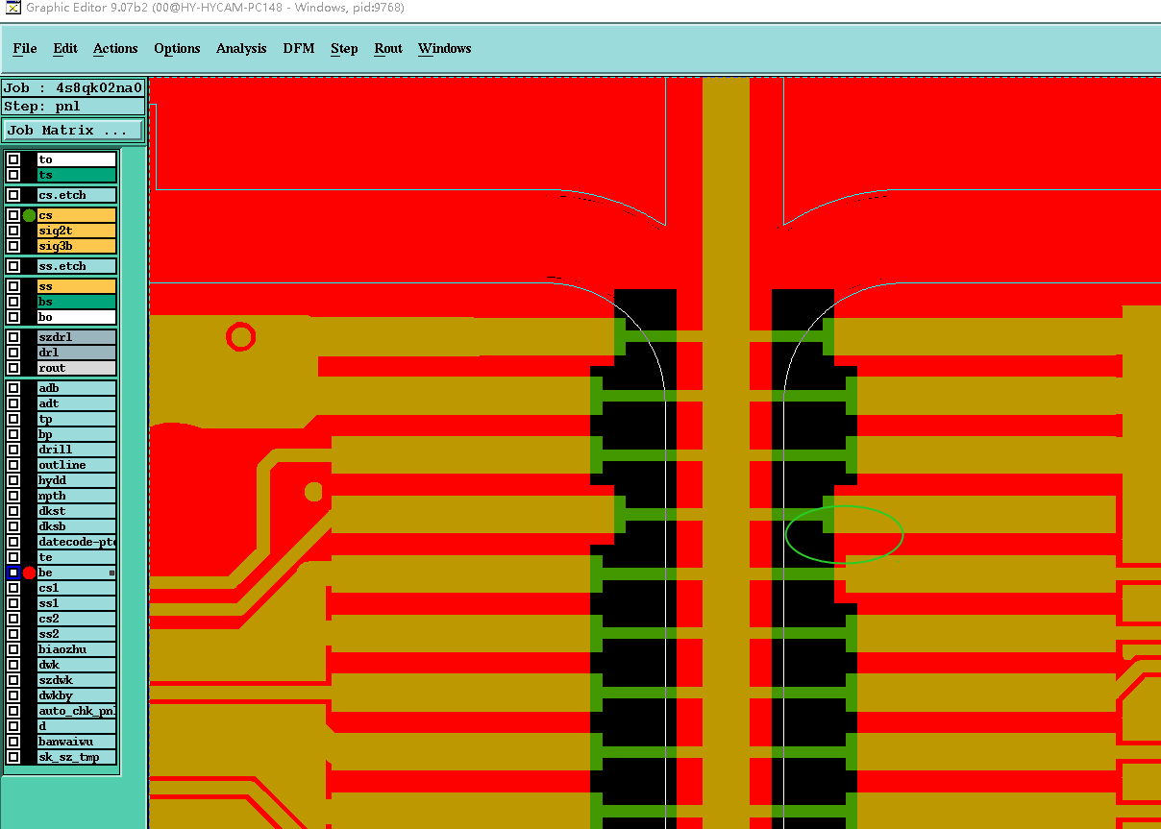Screen dimensions: 1161x829
Task: Select the npth layer name
Action: (76, 496)
